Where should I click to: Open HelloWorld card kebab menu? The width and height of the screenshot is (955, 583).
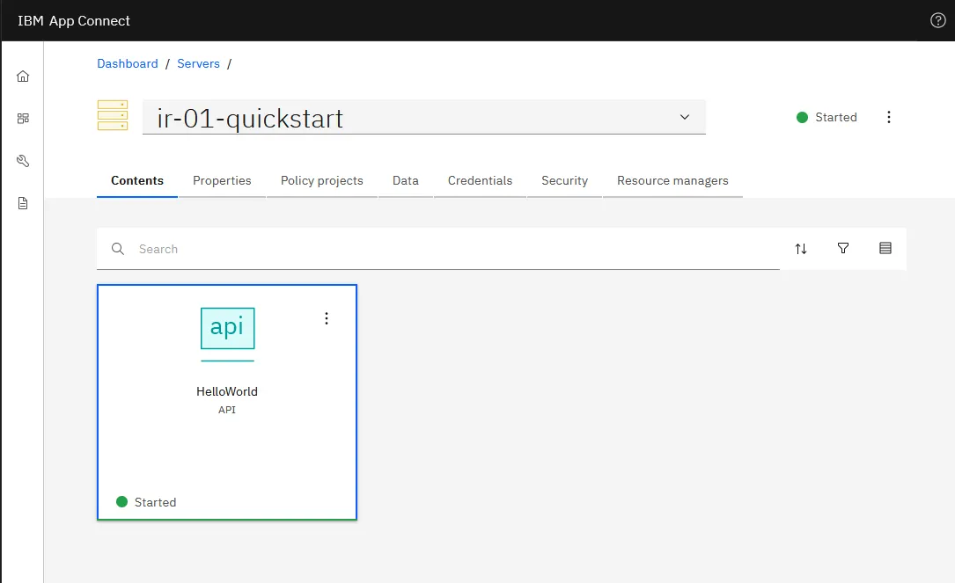(327, 318)
